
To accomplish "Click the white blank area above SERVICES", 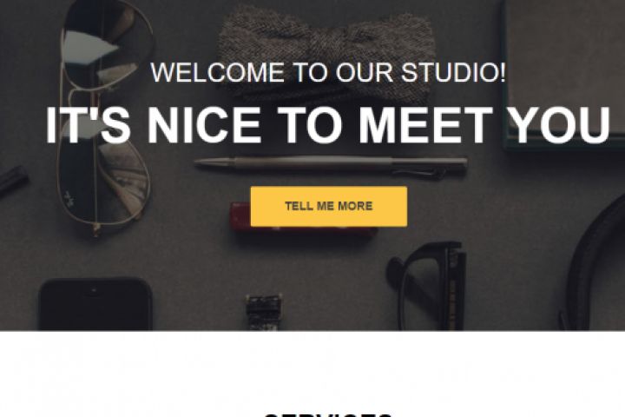I will (312, 371).
